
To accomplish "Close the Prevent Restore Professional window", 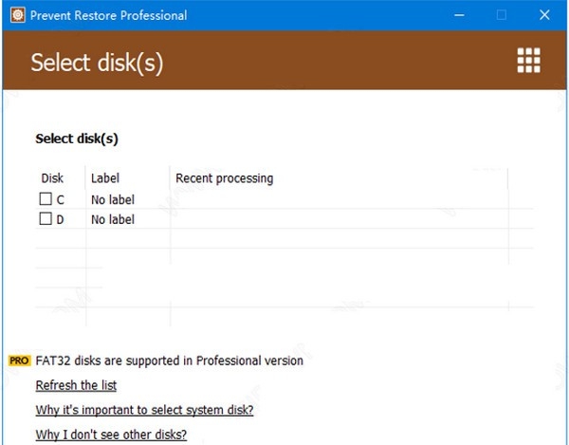I will click(544, 15).
